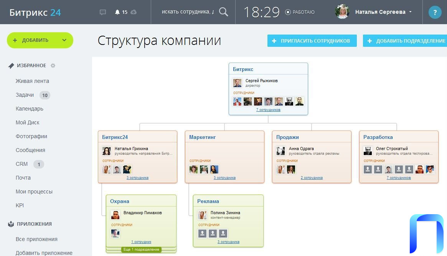Open Задачи in sidebar

25,95
